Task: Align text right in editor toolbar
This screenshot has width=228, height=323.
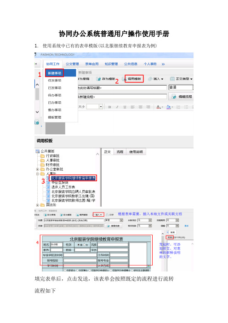Action: coord(148,107)
